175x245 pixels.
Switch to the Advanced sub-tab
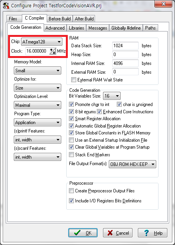(x=55, y=28)
